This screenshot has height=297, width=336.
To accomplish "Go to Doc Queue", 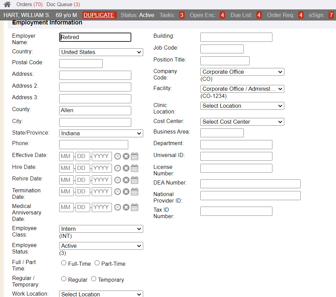I will (63, 4).
